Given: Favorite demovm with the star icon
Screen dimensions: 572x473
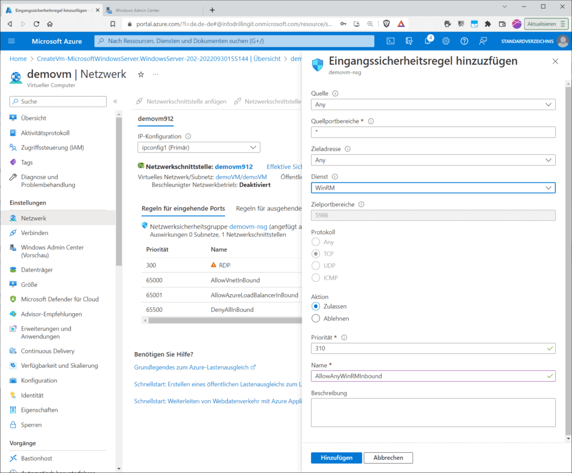Looking at the screenshot, I should (141, 74).
